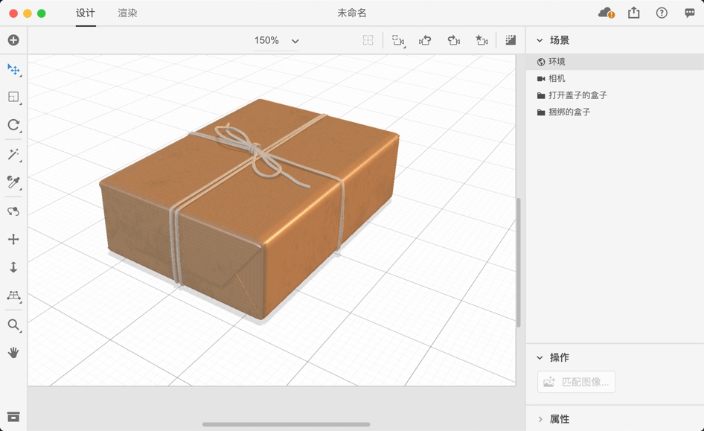
Task: Select the Select/Move tool in toolbar
Action: point(13,70)
